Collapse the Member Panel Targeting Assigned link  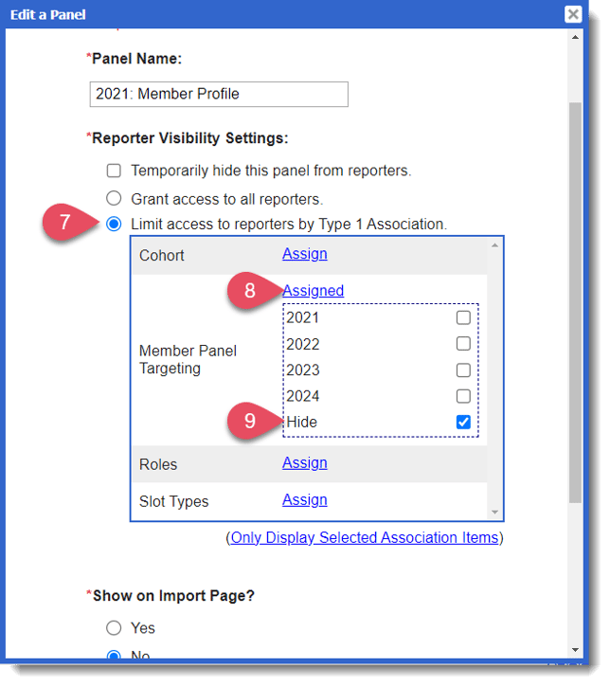pyautogui.click(x=313, y=291)
